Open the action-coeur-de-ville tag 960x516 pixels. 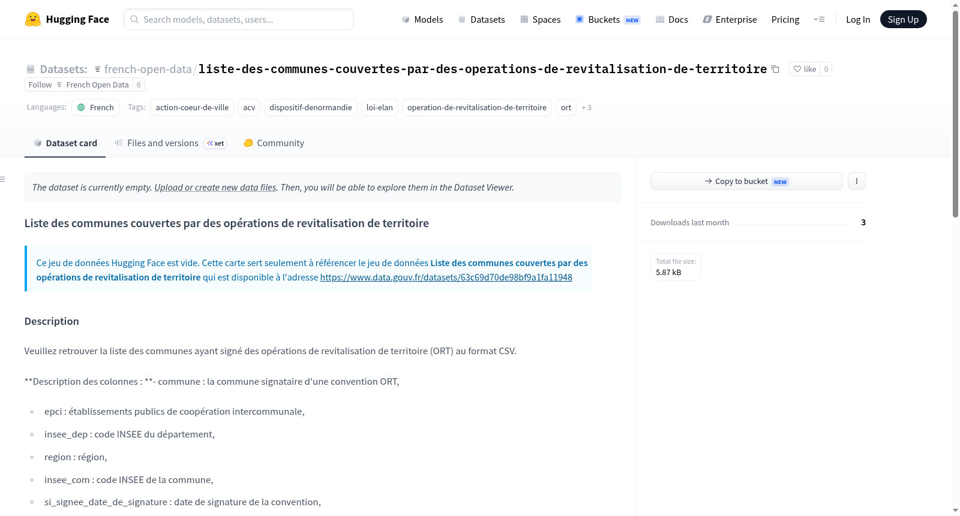192,108
